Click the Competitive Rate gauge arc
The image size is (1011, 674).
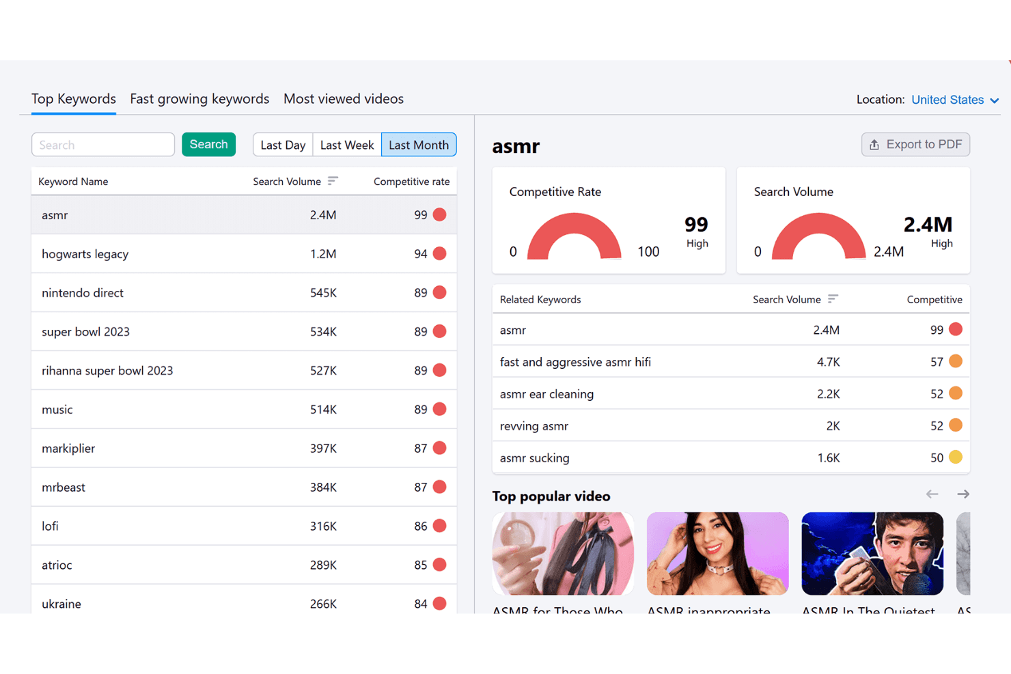[x=574, y=236]
